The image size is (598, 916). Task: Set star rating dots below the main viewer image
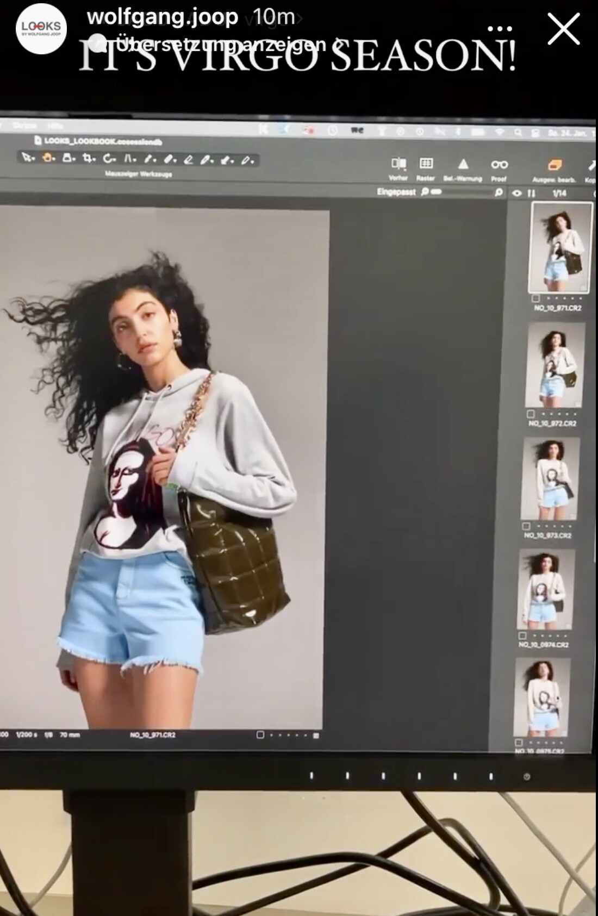pos(287,736)
